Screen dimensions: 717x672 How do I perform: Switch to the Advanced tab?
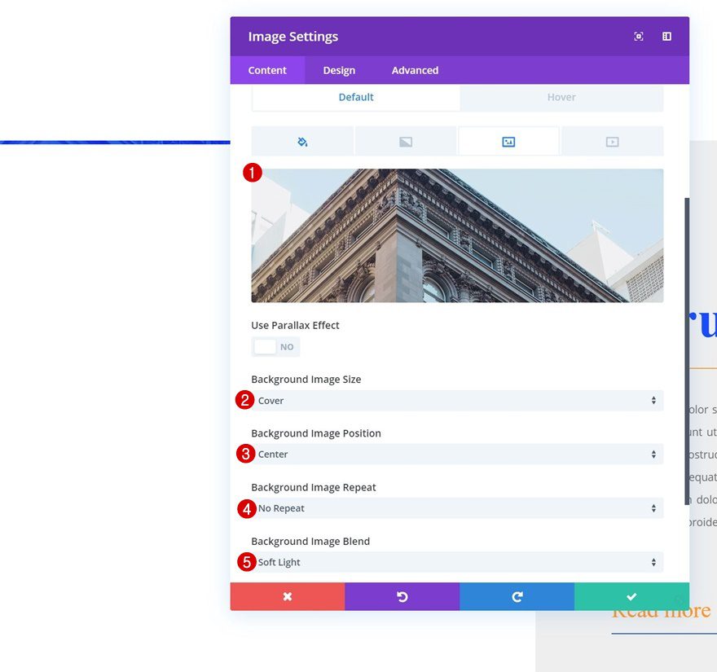pyautogui.click(x=414, y=70)
